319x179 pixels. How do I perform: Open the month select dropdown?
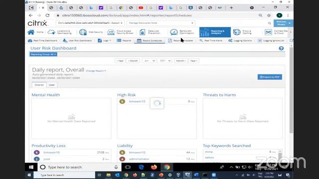click(x=149, y=61)
